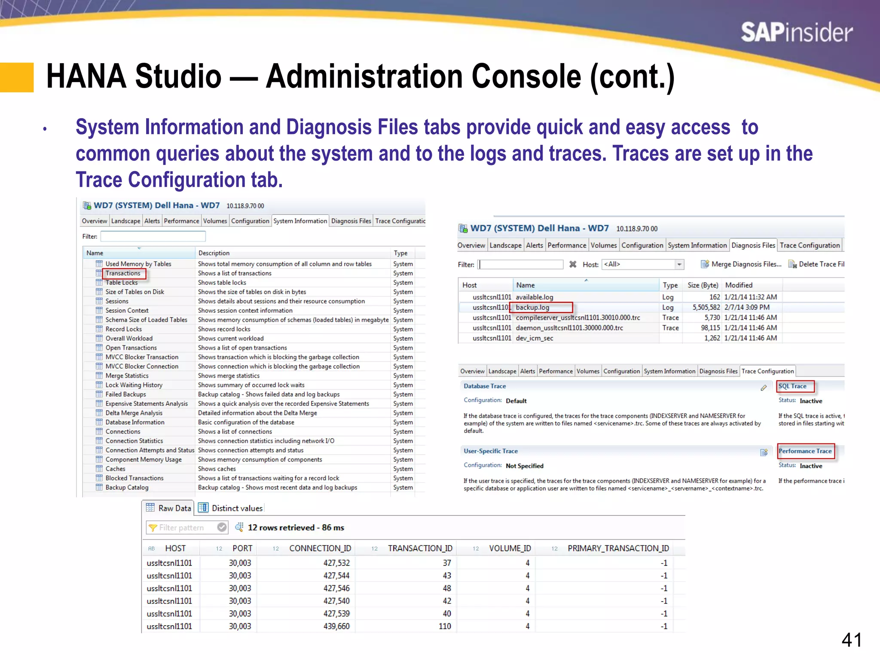This screenshot has width=880, height=660.
Task: Select dev_icm_sec file row
Action: click(x=651, y=338)
